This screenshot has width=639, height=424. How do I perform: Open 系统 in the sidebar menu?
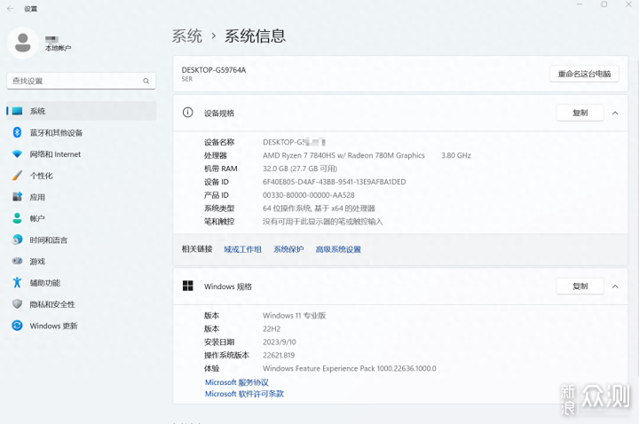point(81,111)
